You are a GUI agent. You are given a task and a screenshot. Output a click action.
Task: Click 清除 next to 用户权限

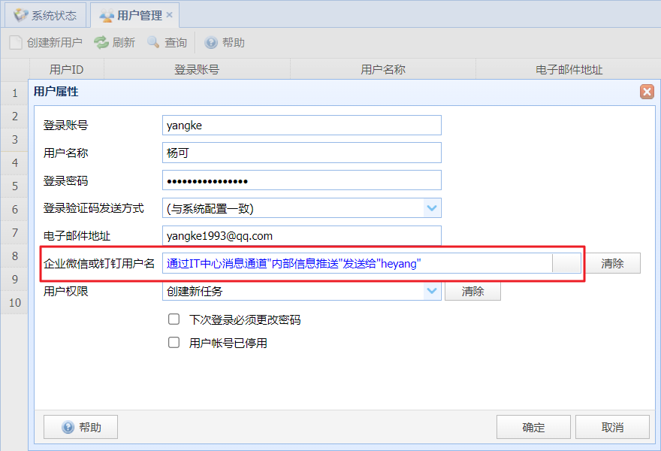[472, 291]
